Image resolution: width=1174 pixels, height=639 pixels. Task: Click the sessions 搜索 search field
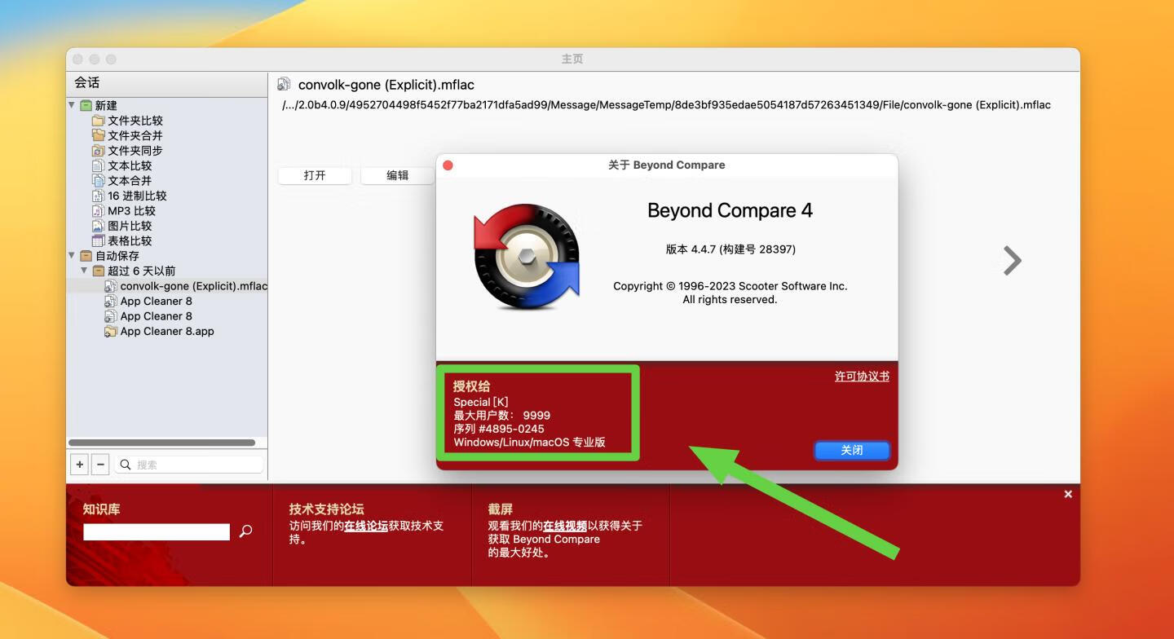189,465
